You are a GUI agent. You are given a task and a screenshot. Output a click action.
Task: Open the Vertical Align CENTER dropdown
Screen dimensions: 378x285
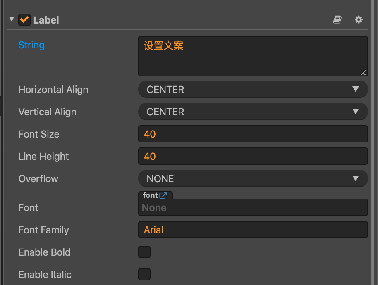click(253, 112)
